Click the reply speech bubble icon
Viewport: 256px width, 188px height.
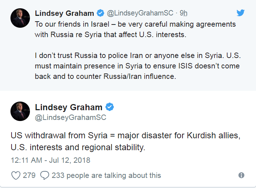(x=45, y=176)
